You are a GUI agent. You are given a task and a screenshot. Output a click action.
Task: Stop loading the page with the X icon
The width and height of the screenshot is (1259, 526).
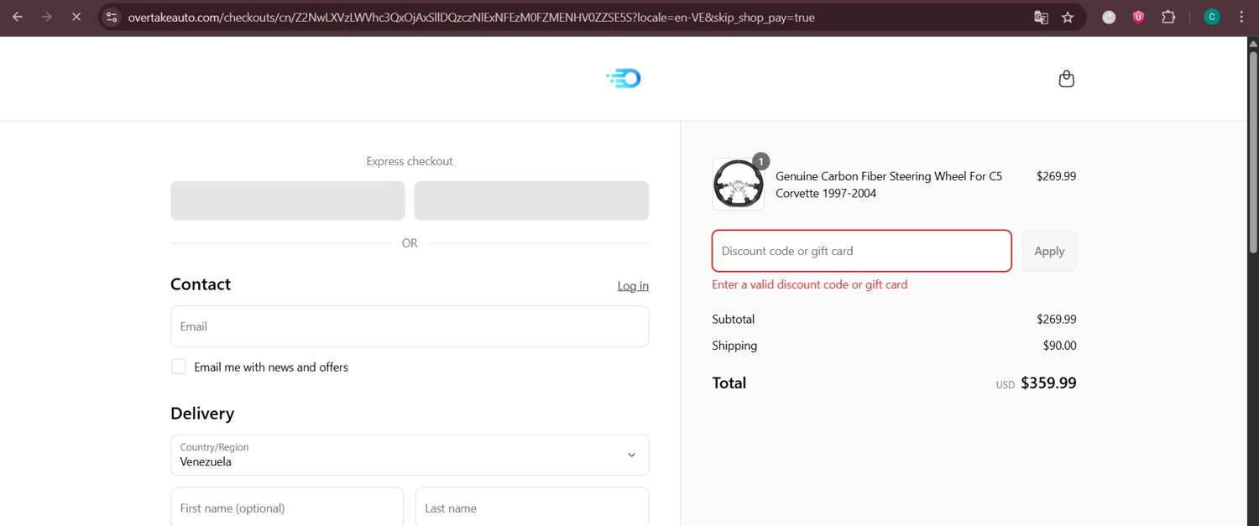pos(76,17)
